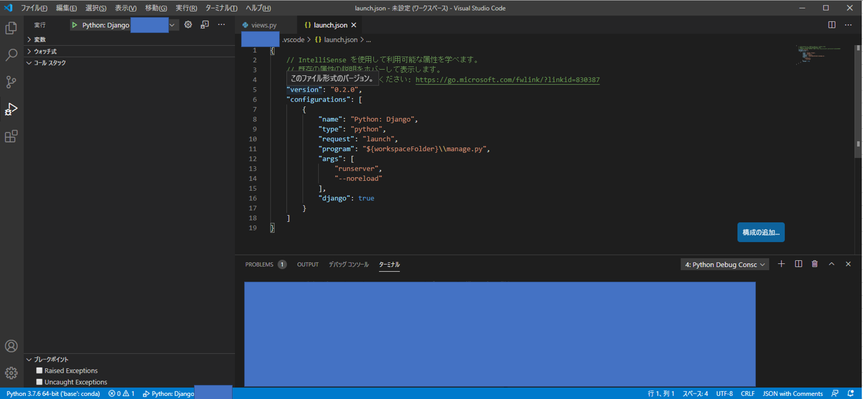Click Python: Django debug status bar item

click(168, 394)
